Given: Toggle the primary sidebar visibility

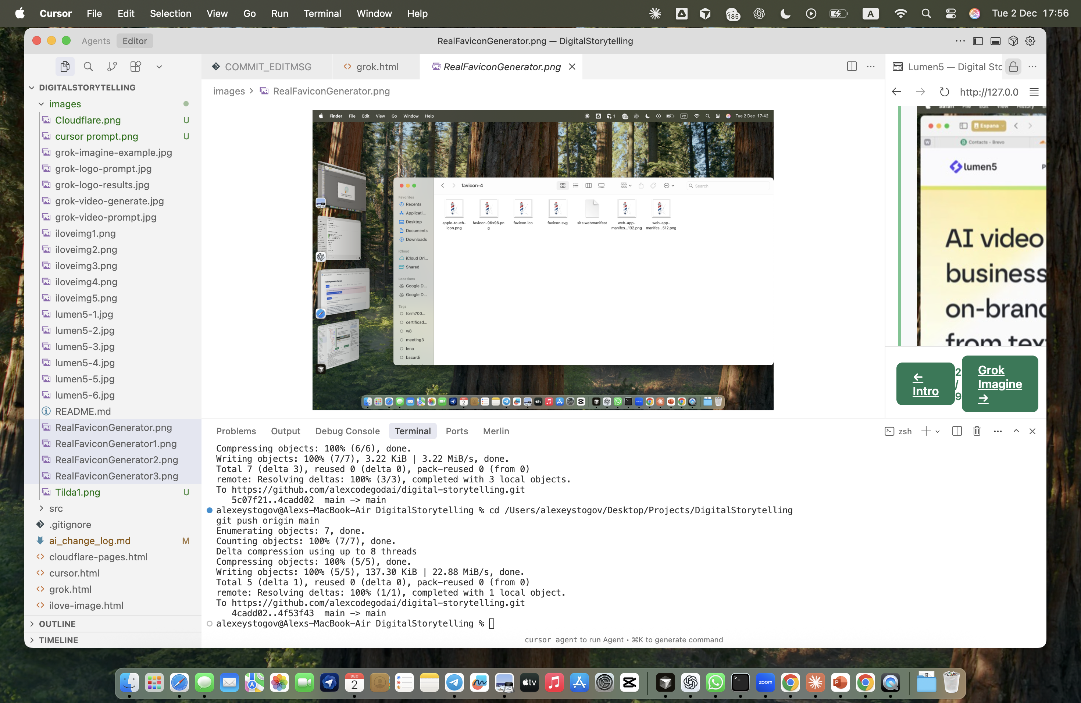Looking at the screenshot, I should click(977, 40).
